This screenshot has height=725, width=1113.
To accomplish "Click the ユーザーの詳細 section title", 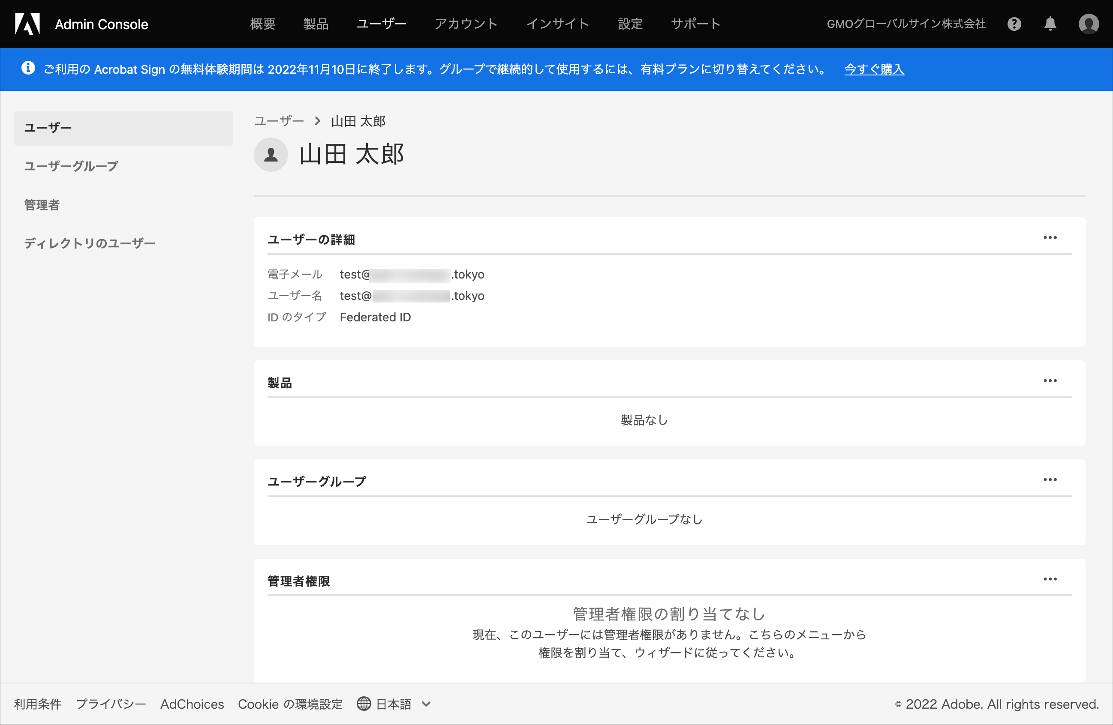I will pos(311,240).
